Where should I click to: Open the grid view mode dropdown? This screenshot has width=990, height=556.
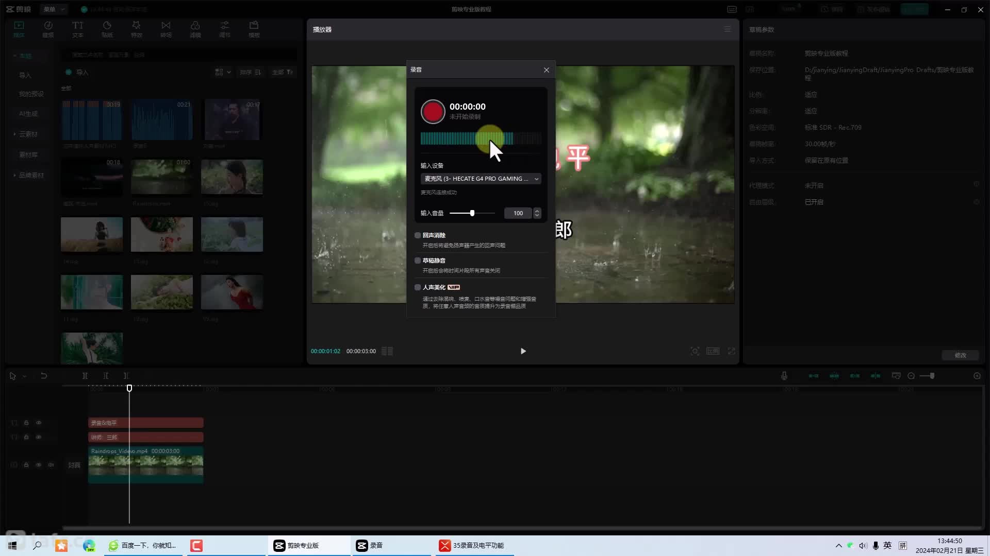coord(223,72)
